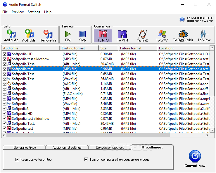
Task: Click the Softpedia AAC file wave icon
Action: (x=9, y=84)
